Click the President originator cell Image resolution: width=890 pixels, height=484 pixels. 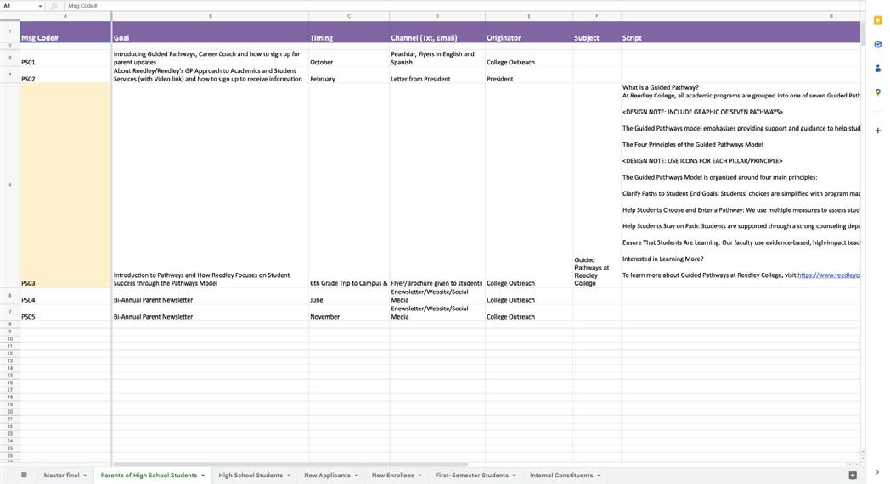pos(528,75)
